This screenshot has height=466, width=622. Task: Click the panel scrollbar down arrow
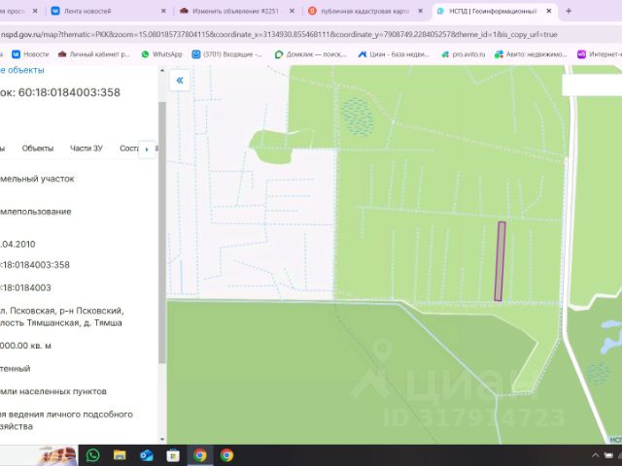pyautogui.click(x=162, y=439)
